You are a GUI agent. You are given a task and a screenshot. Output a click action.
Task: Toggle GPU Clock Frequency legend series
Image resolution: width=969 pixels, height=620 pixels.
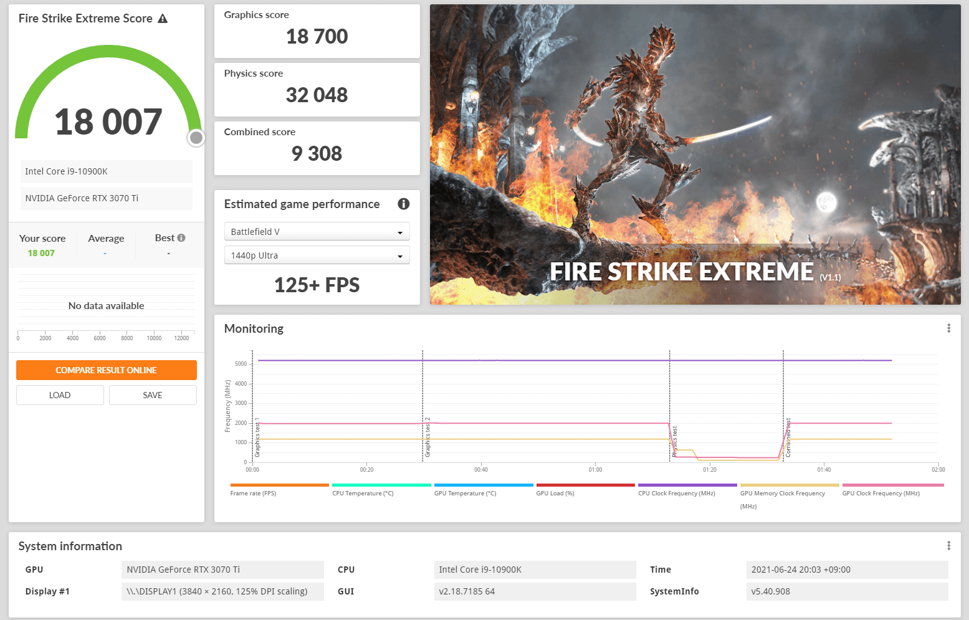pos(892,490)
